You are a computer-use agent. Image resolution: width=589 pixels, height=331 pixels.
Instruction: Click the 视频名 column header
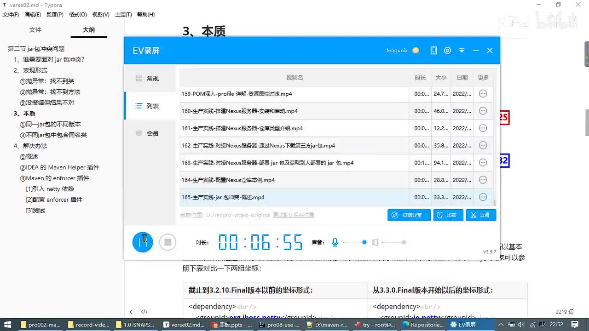(x=294, y=78)
